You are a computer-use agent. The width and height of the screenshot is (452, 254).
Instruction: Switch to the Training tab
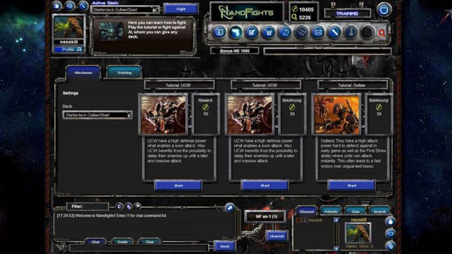124,73
